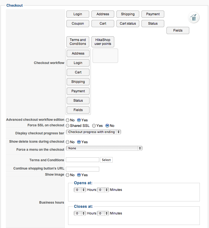Open the Closes at Hours dropdown

(80, 213)
